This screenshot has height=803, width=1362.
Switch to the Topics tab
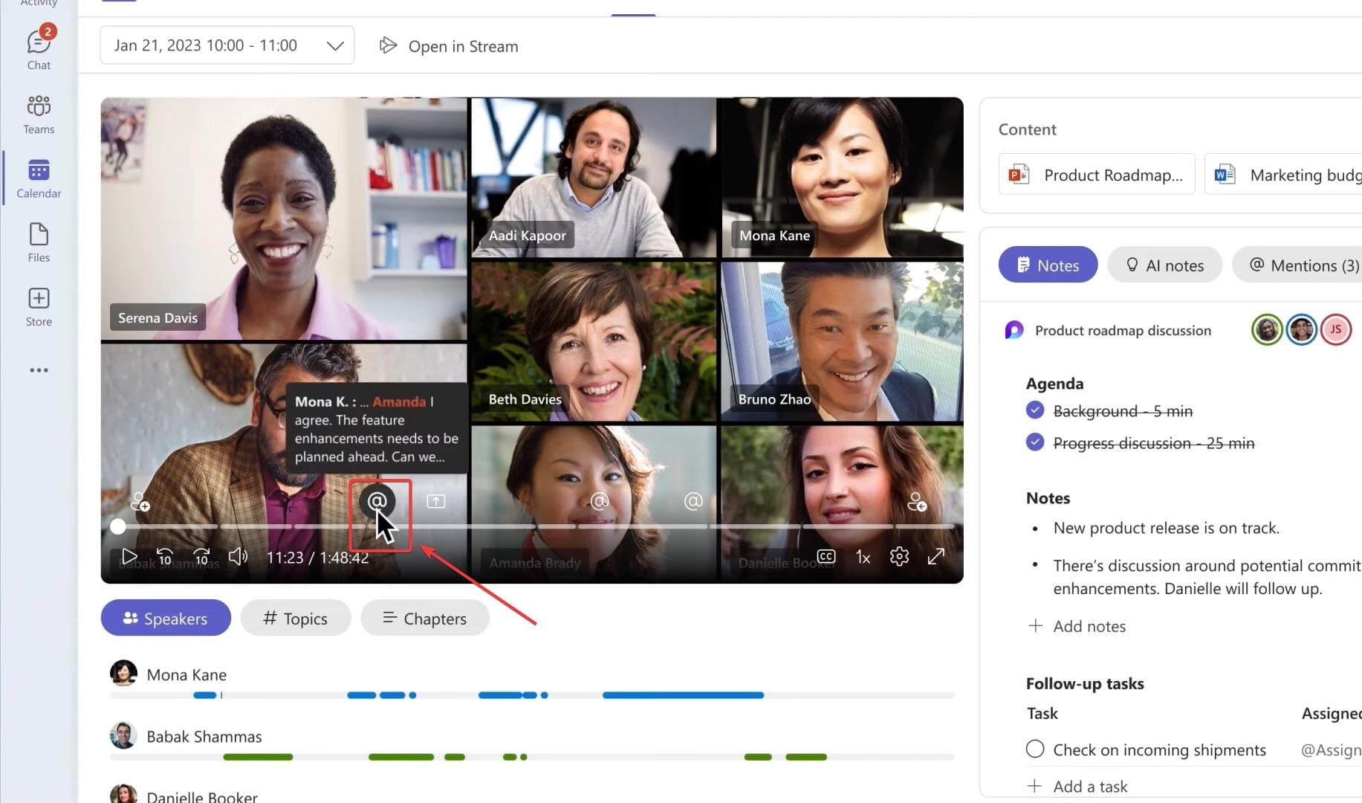coord(296,618)
